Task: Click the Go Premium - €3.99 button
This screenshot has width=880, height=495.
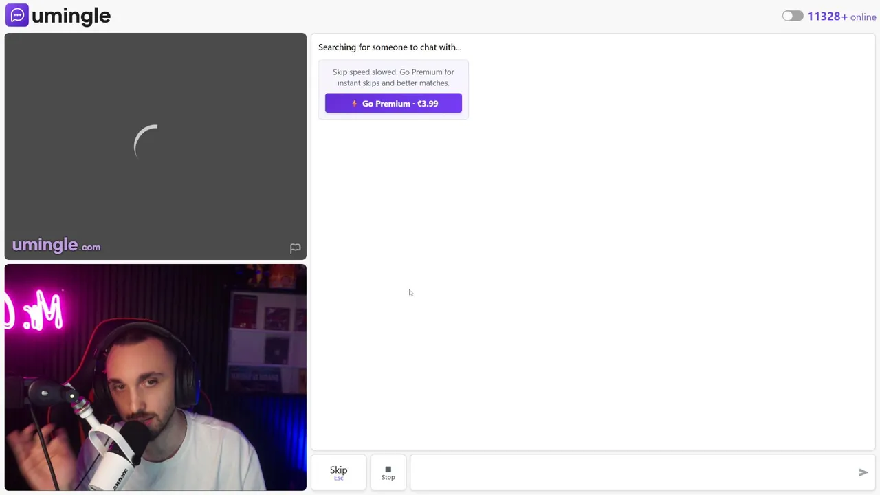Action: click(x=393, y=103)
